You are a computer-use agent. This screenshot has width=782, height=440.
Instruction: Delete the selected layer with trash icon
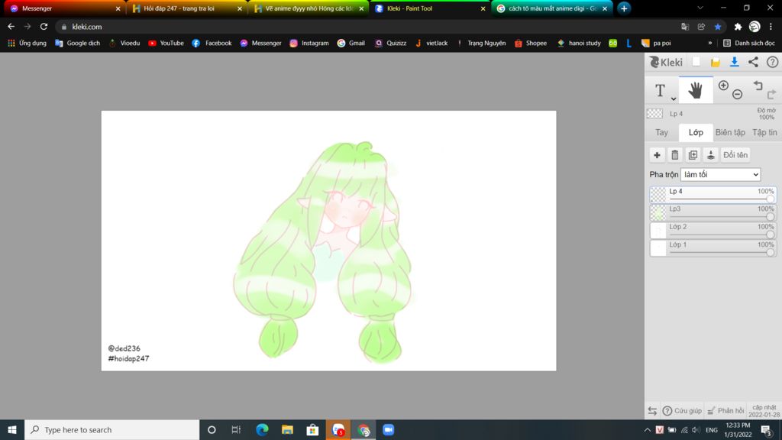click(x=675, y=155)
